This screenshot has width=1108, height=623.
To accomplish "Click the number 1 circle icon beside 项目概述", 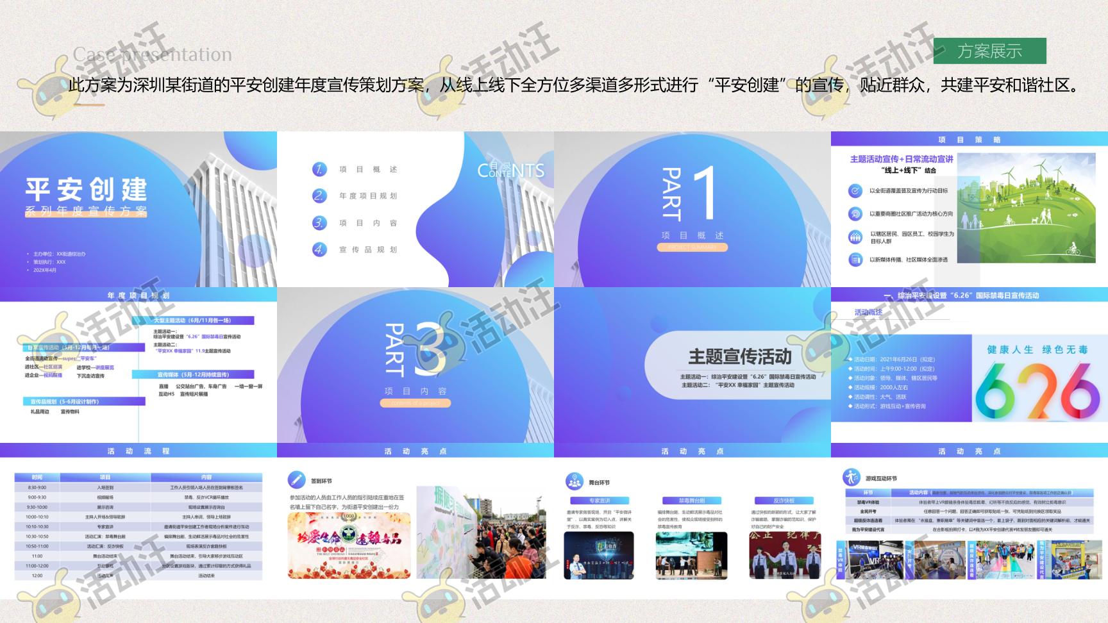I will tap(319, 169).
